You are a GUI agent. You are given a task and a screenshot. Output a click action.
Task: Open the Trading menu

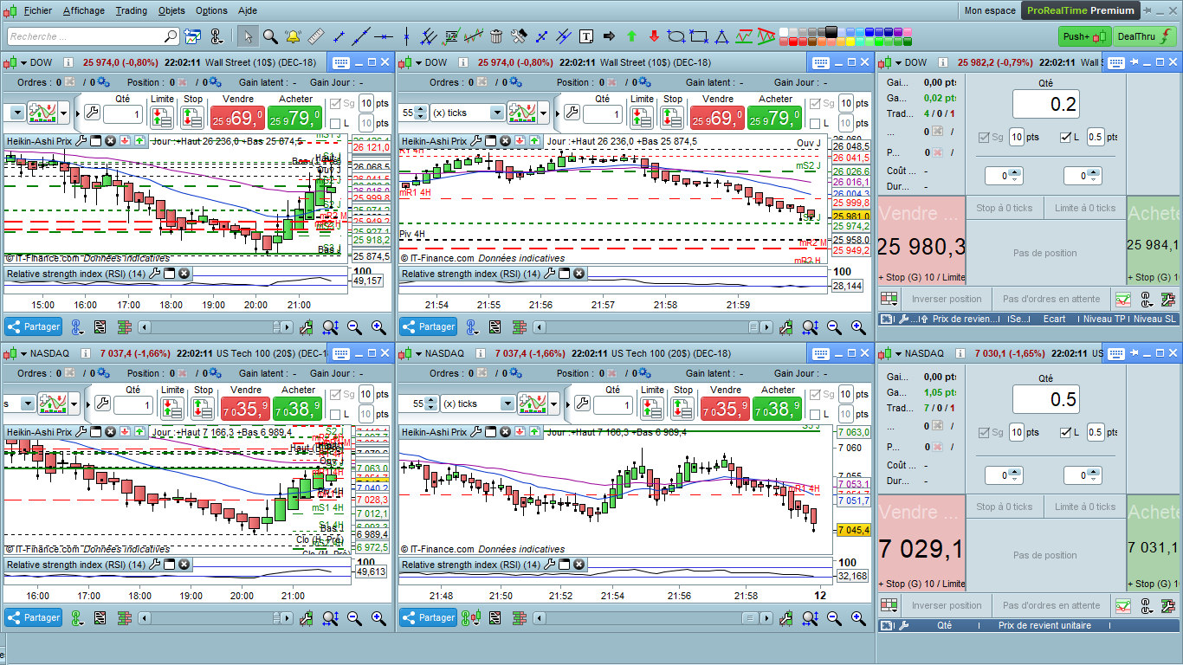point(132,10)
